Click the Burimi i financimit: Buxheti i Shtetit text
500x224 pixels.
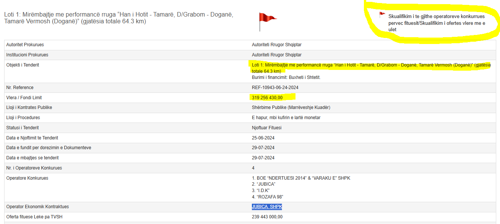coord(286,77)
